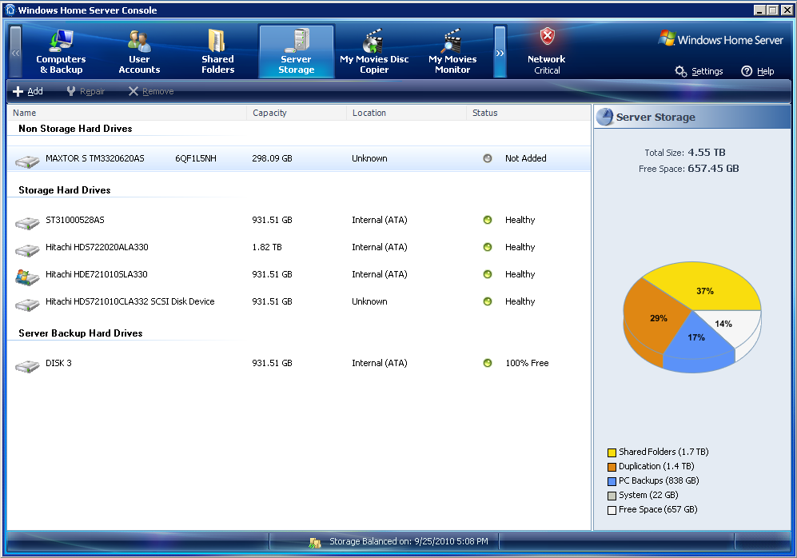
Task: Click Hitachi HDS721010CLA332 Unknown location text
Action: (x=369, y=301)
